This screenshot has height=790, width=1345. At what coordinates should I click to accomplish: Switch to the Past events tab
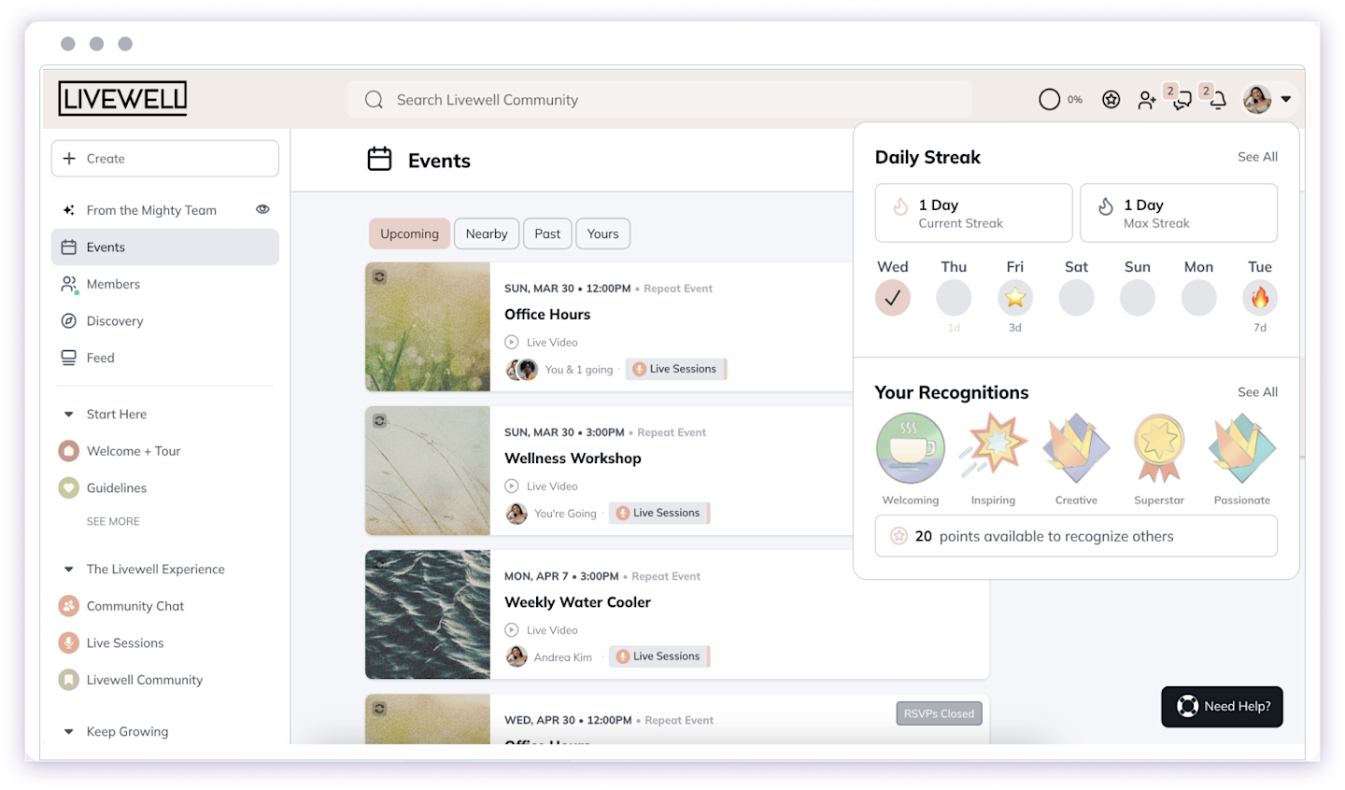[547, 233]
